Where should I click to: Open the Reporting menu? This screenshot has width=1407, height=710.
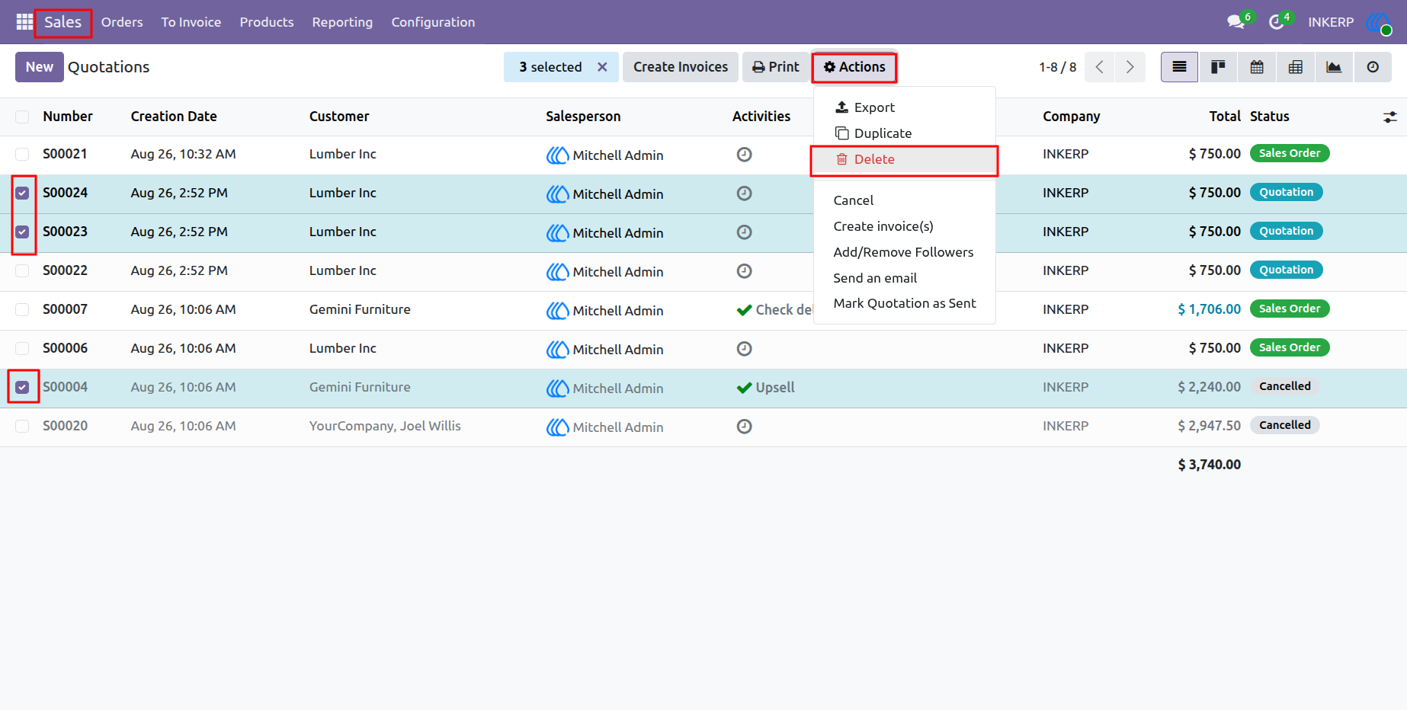click(x=342, y=22)
